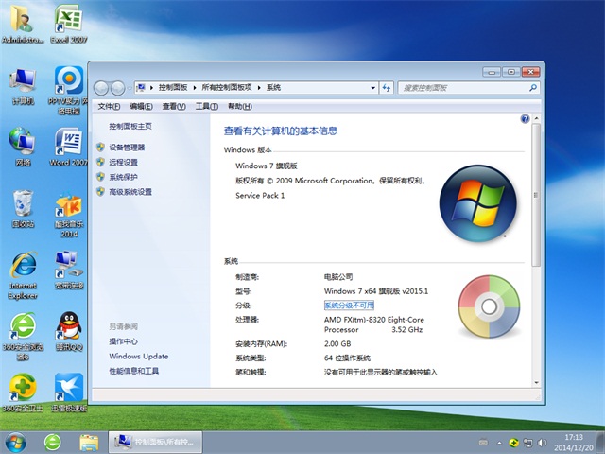Expand the breadcrumb arrow after 控制面板
The image size is (605, 454).
click(195, 88)
